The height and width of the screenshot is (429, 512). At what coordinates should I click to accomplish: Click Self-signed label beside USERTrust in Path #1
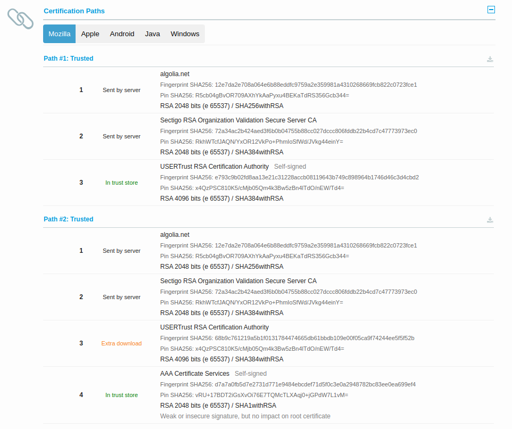pos(290,167)
